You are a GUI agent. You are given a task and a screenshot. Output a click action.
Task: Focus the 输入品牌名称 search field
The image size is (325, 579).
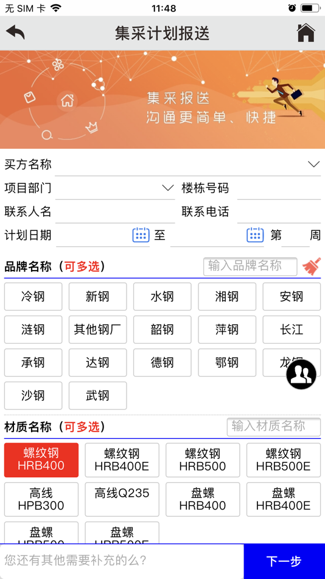click(x=250, y=266)
